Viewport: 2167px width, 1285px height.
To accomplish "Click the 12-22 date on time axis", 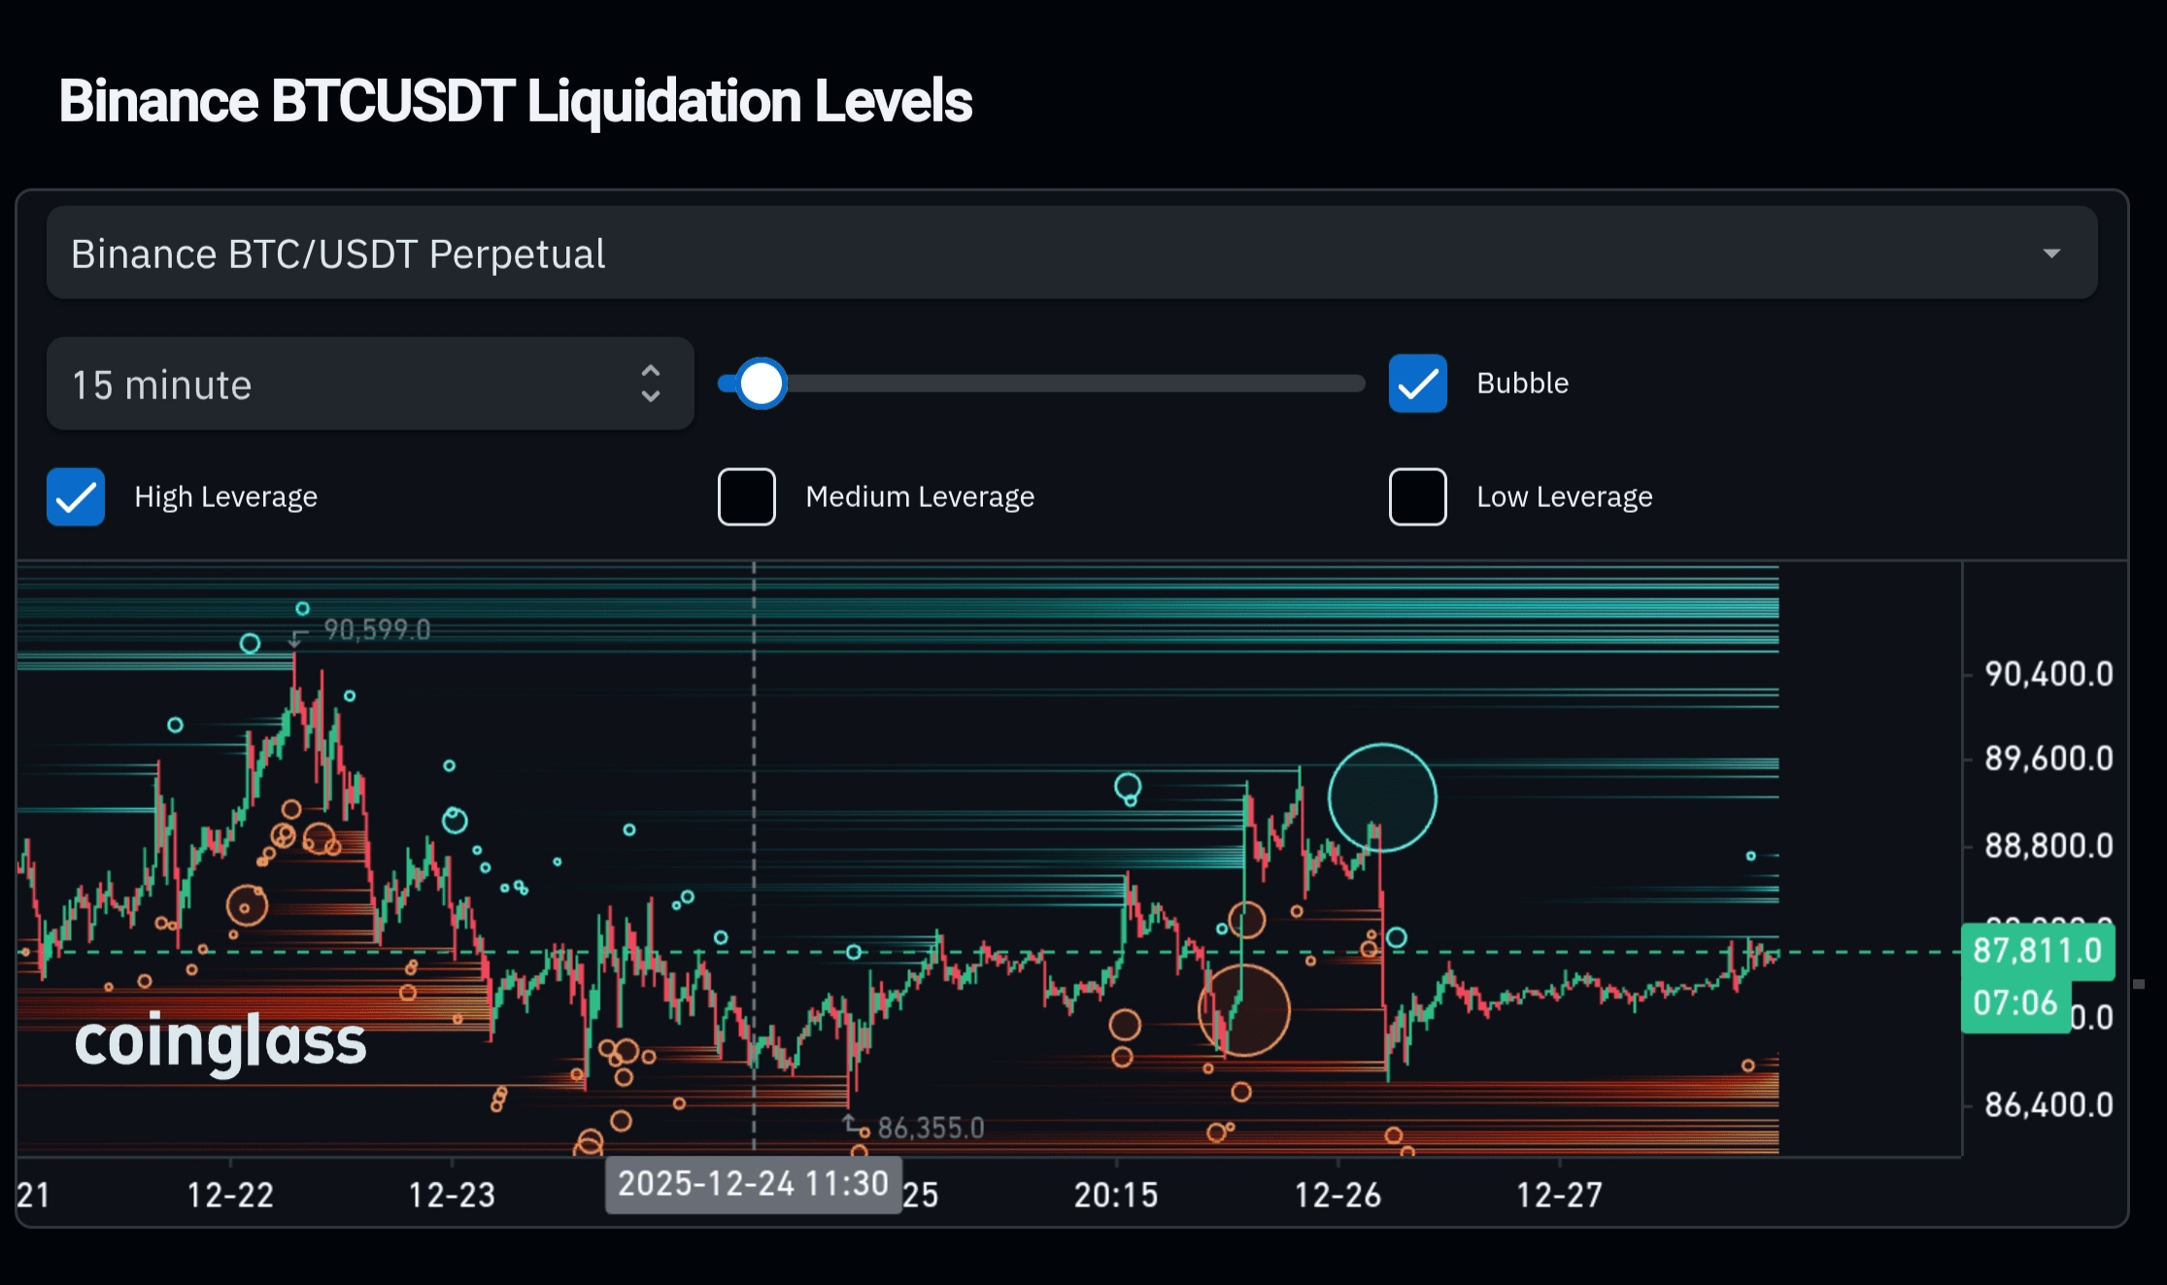I will (x=230, y=1195).
